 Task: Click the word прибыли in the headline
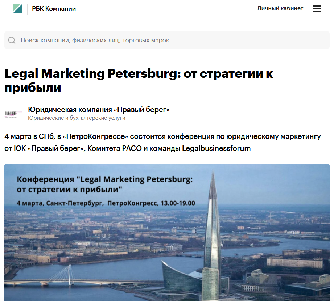[x=33, y=88]
